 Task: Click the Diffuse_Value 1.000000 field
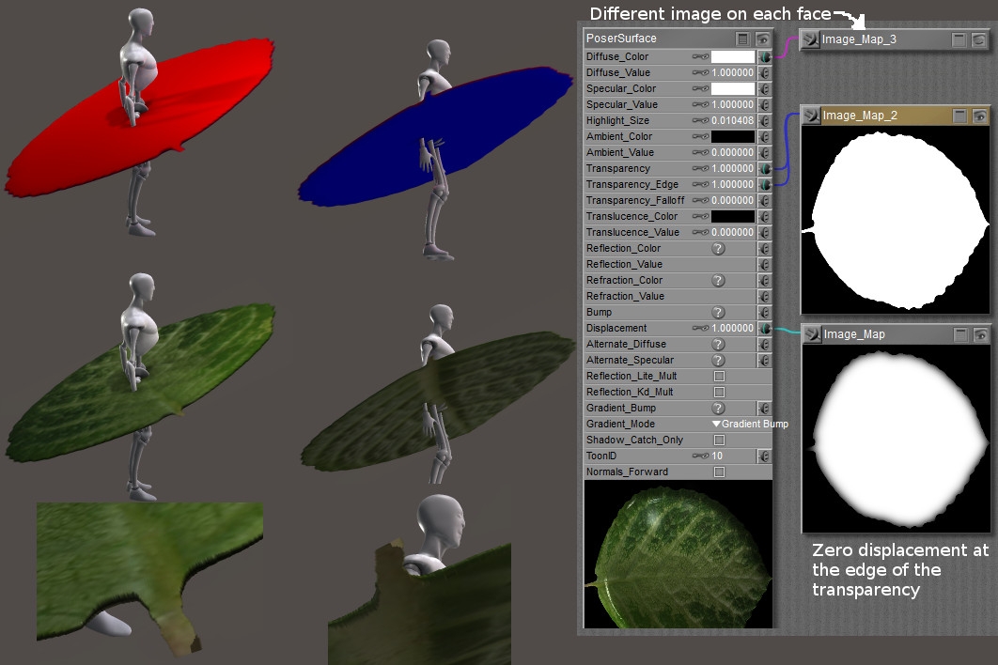pos(733,72)
